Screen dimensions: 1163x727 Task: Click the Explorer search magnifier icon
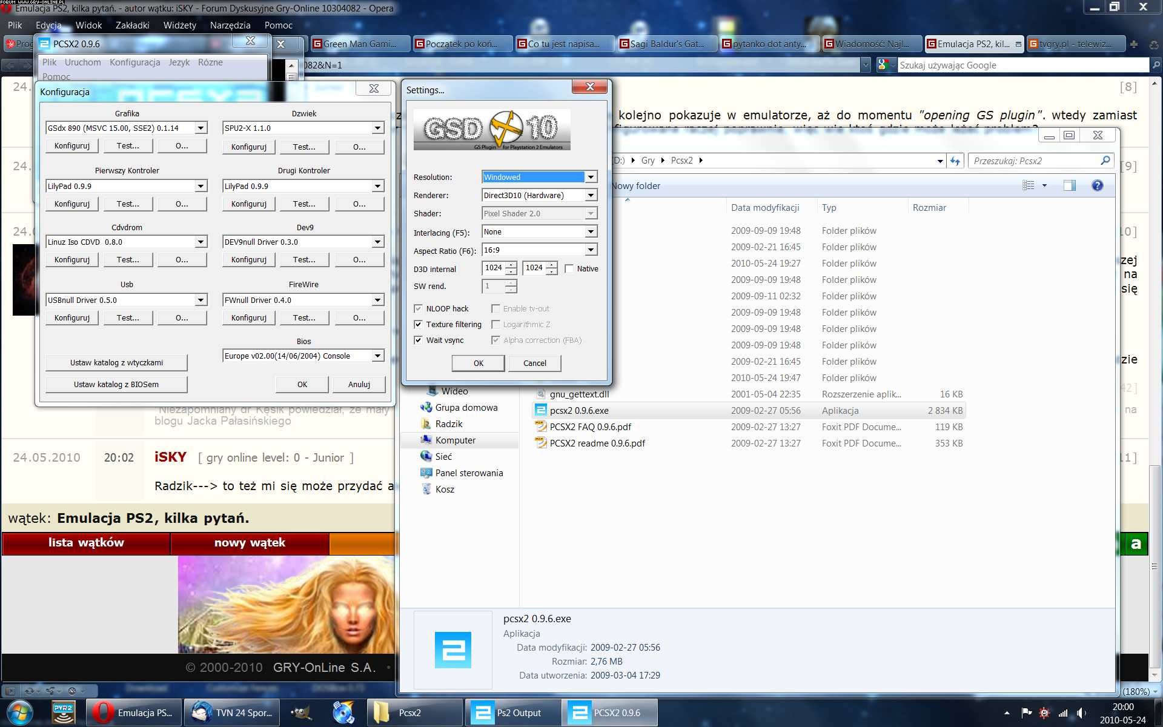coord(1105,161)
